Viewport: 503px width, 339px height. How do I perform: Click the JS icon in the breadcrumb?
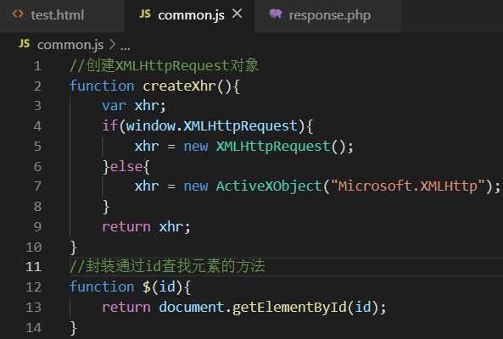pyautogui.click(x=25, y=43)
